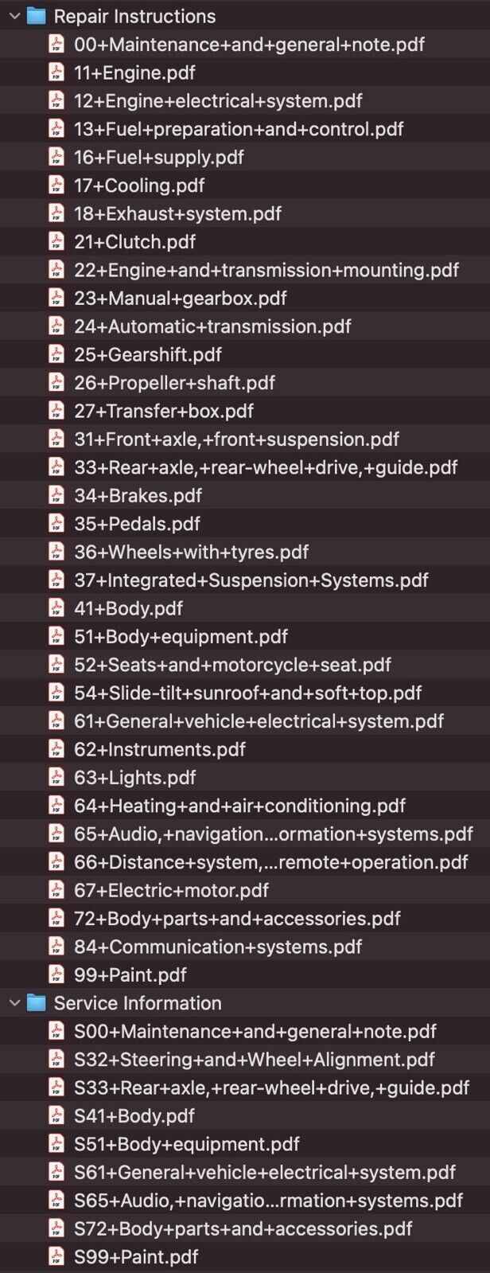Click the Repair Instructions folder icon
Viewport: 490px width, 1273px height.
pyautogui.click(x=36, y=16)
